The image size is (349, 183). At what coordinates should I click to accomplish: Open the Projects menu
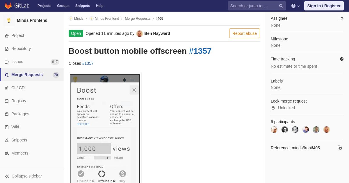(x=44, y=6)
